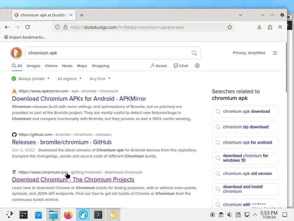Click related search download and install chromium
Image resolution: width=294 pixels, height=221 pixels.
coord(245,189)
